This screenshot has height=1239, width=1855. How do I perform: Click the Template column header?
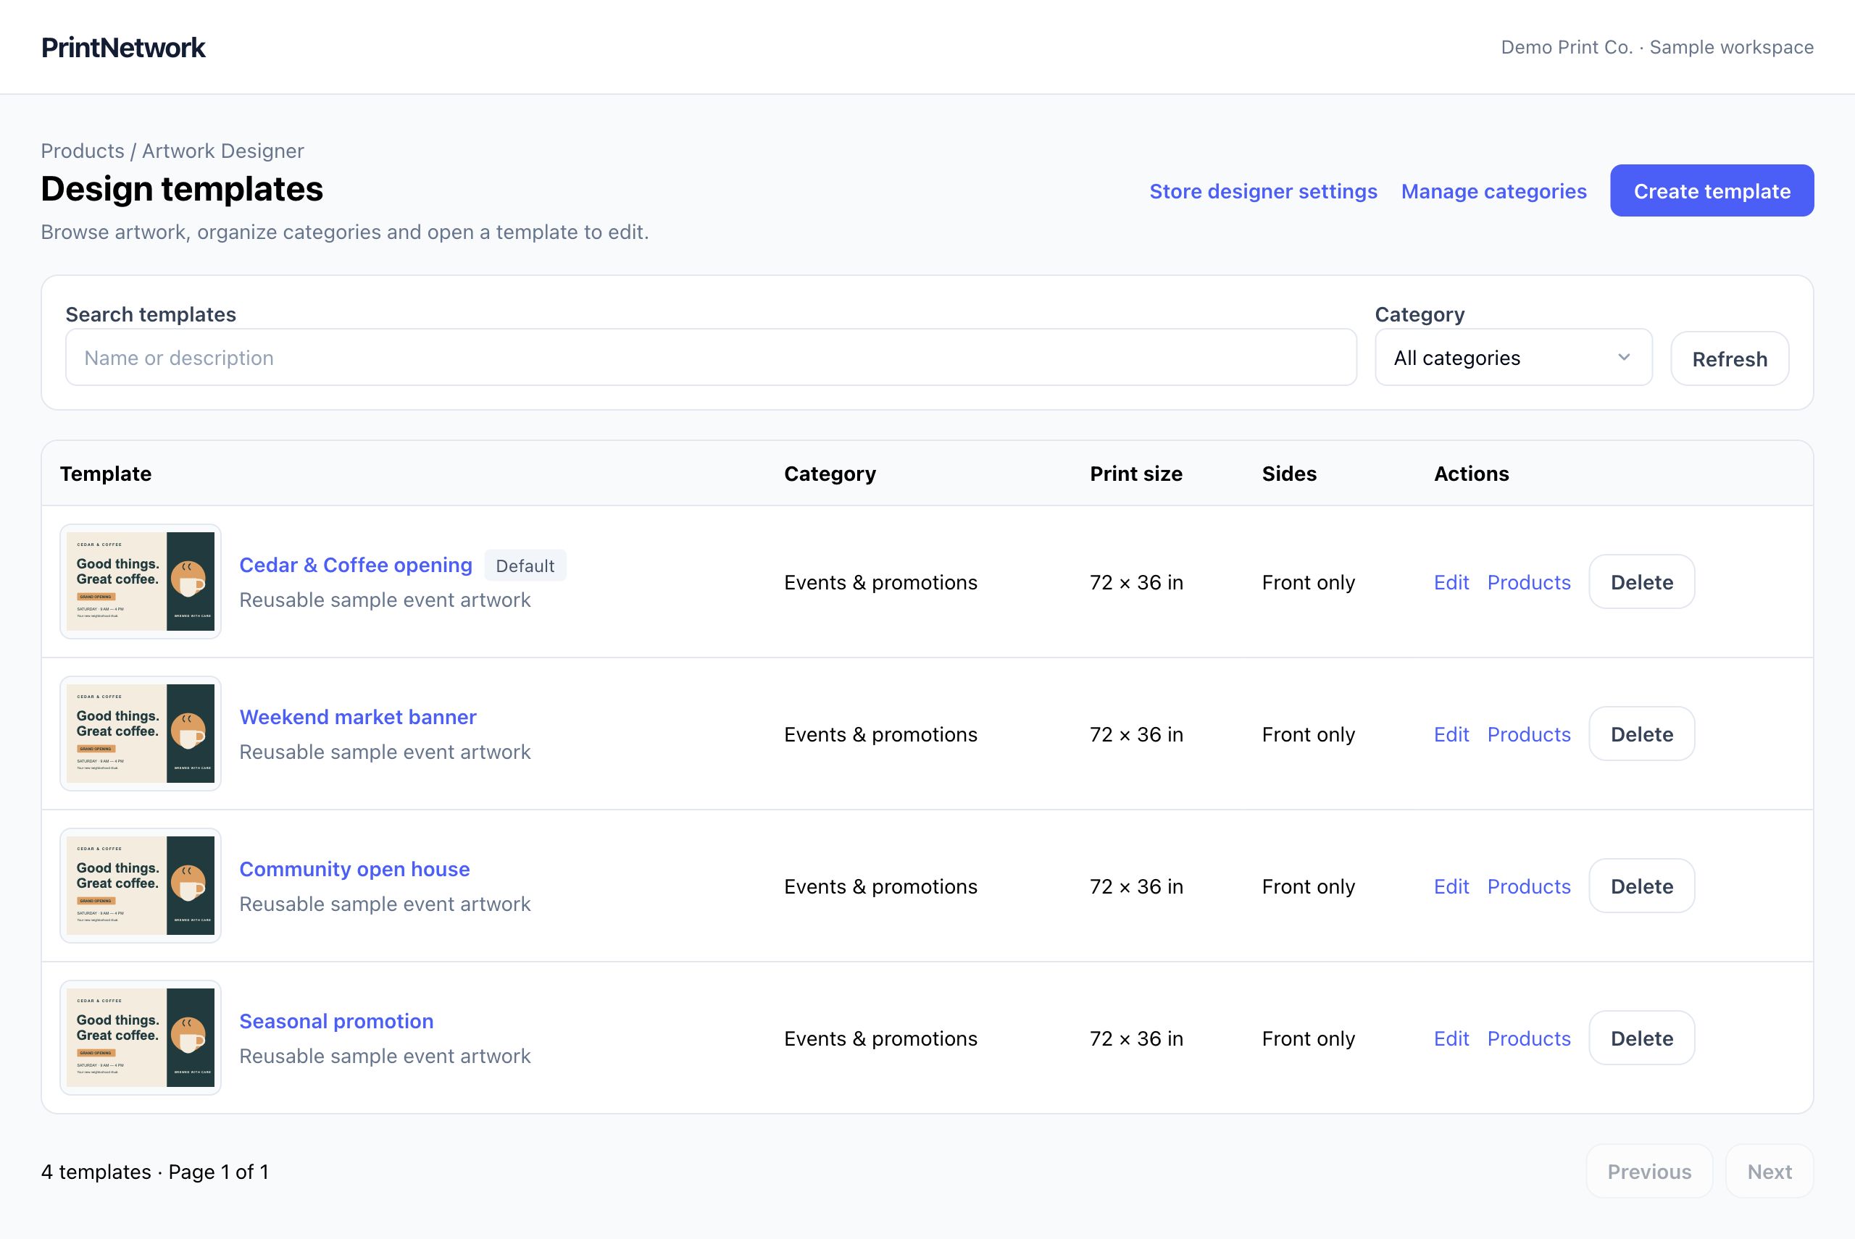click(x=106, y=474)
